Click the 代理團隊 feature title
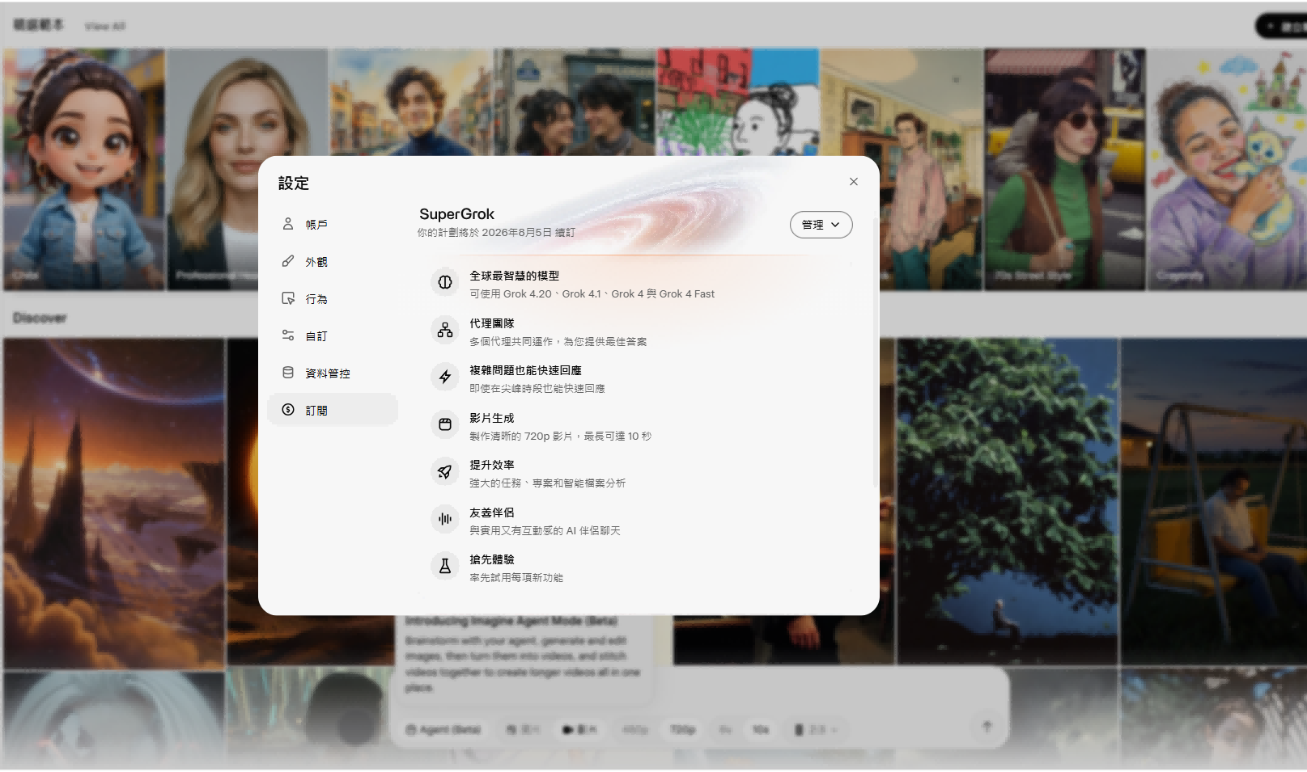This screenshot has height=772, width=1307. 492,323
